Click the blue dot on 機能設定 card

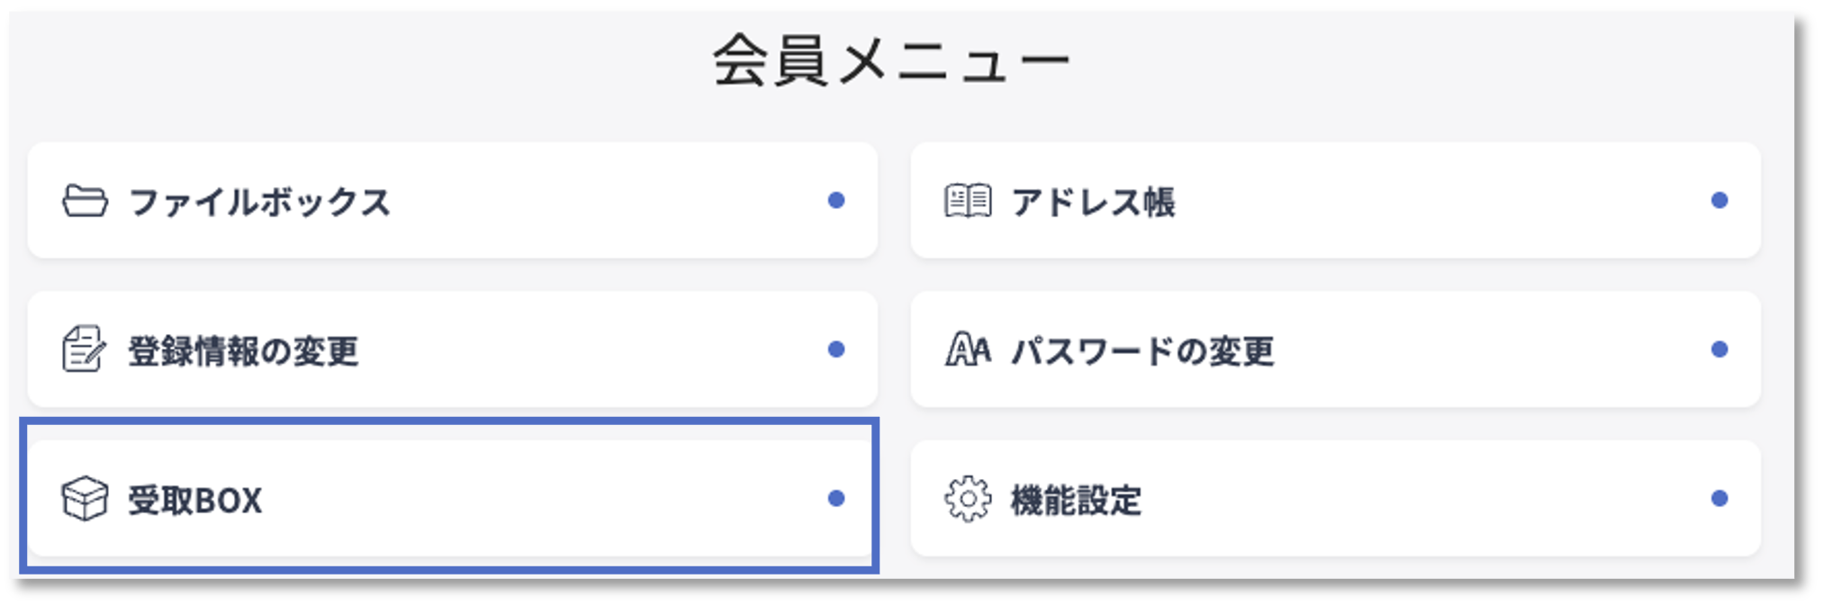[1719, 498]
